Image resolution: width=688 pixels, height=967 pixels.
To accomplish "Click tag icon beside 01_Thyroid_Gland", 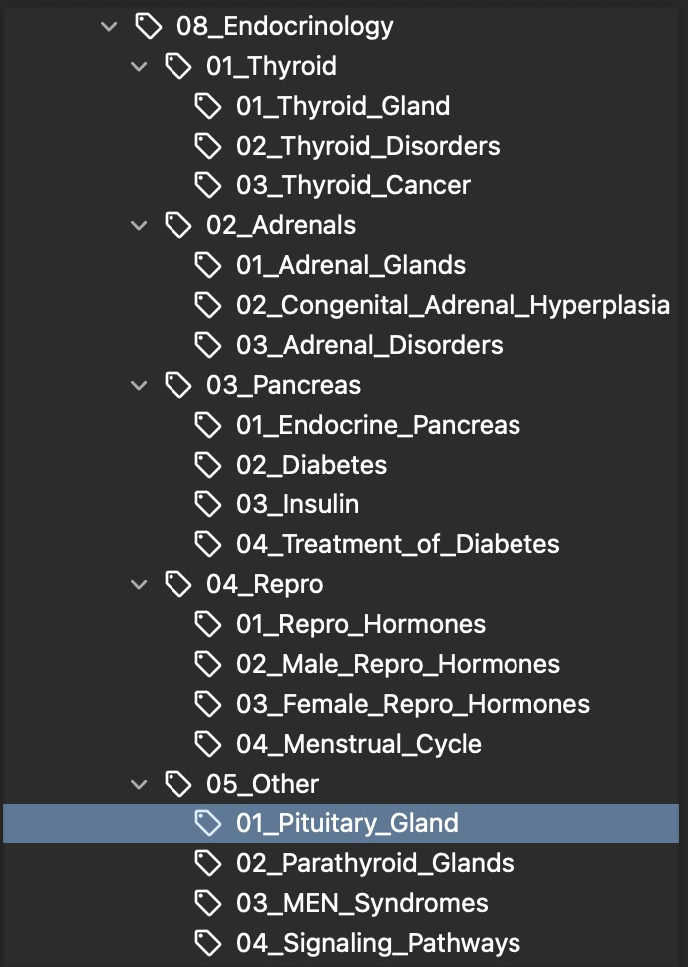I will pos(207,106).
